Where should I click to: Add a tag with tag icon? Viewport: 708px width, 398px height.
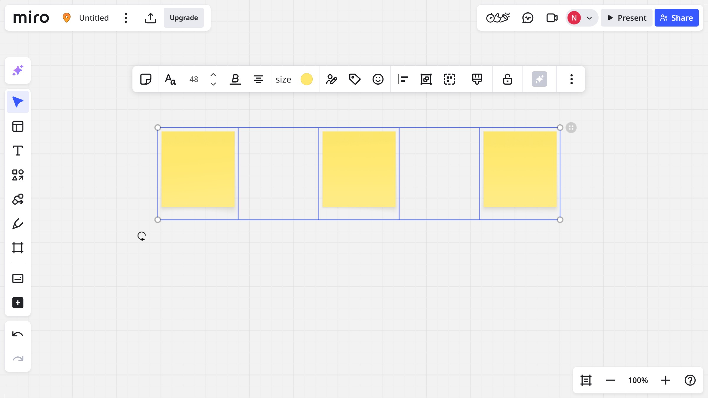[355, 79]
